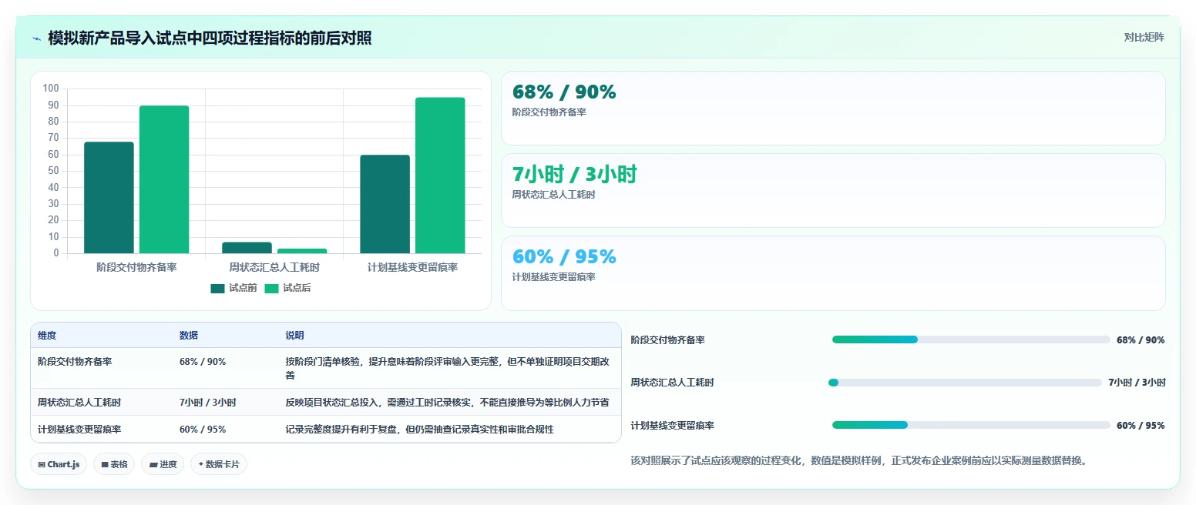
Task: Click the 计划基线变更留痕率 x-axis label
Action: [x=412, y=267]
